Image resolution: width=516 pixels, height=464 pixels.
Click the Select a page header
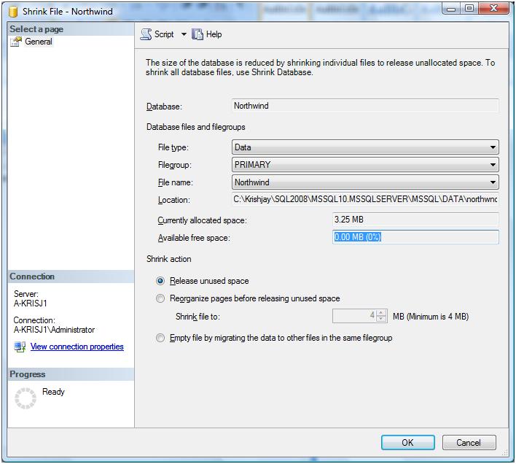click(x=71, y=29)
